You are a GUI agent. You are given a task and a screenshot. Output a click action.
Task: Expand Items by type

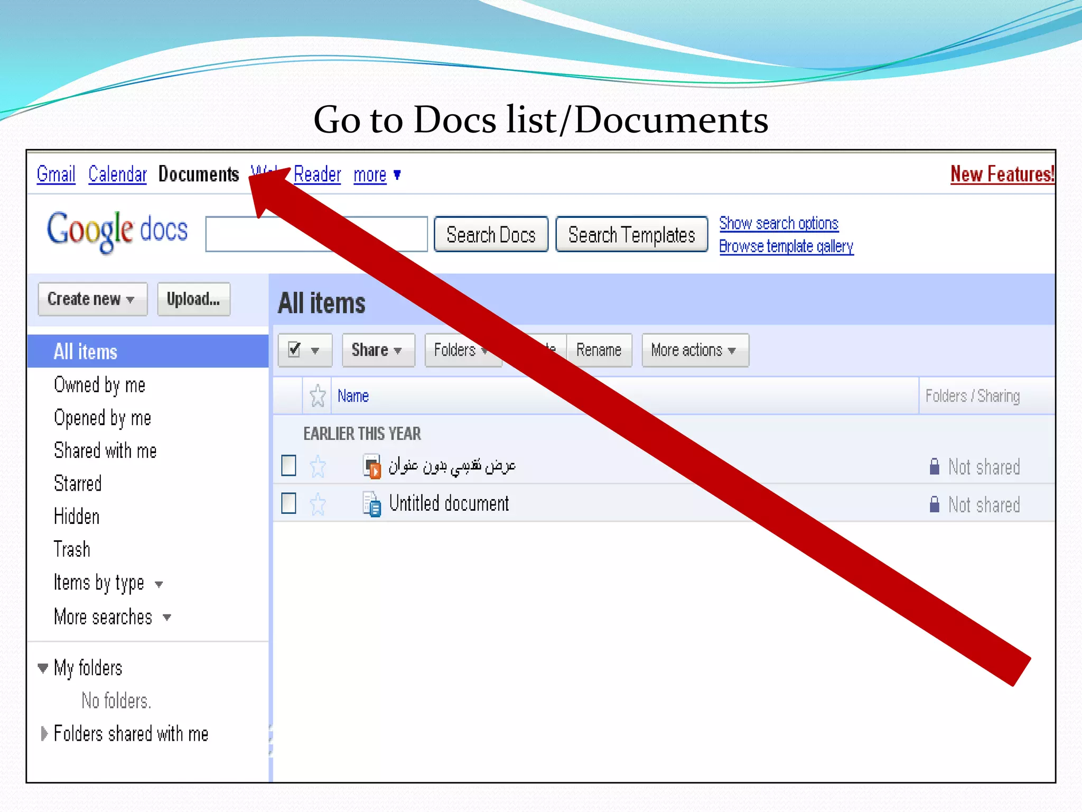pyautogui.click(x=108, y=583)
